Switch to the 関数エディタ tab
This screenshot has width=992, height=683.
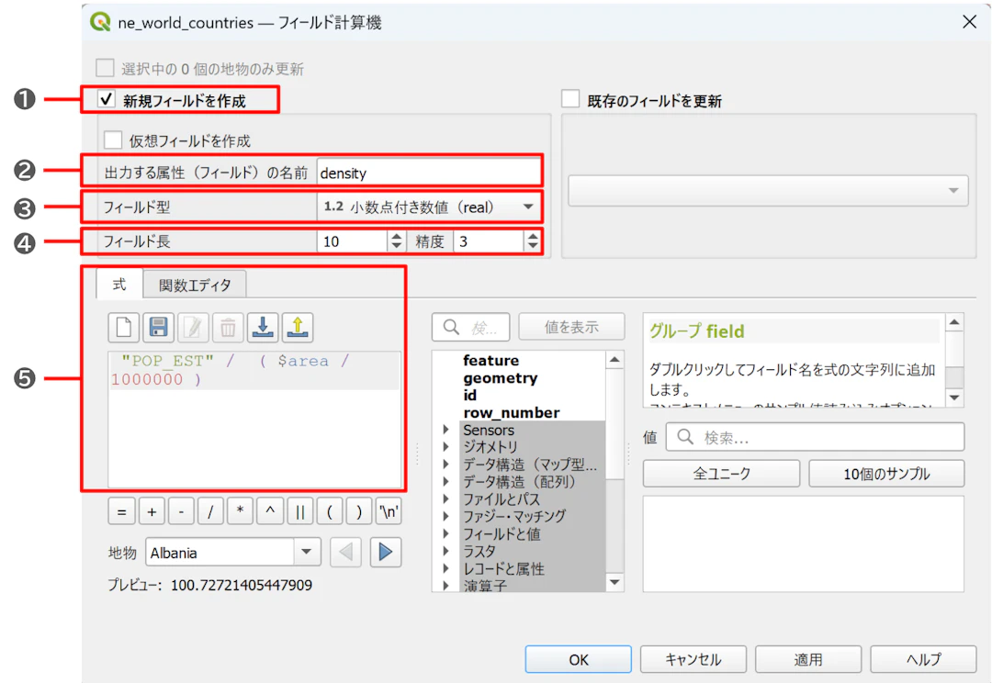195,286
